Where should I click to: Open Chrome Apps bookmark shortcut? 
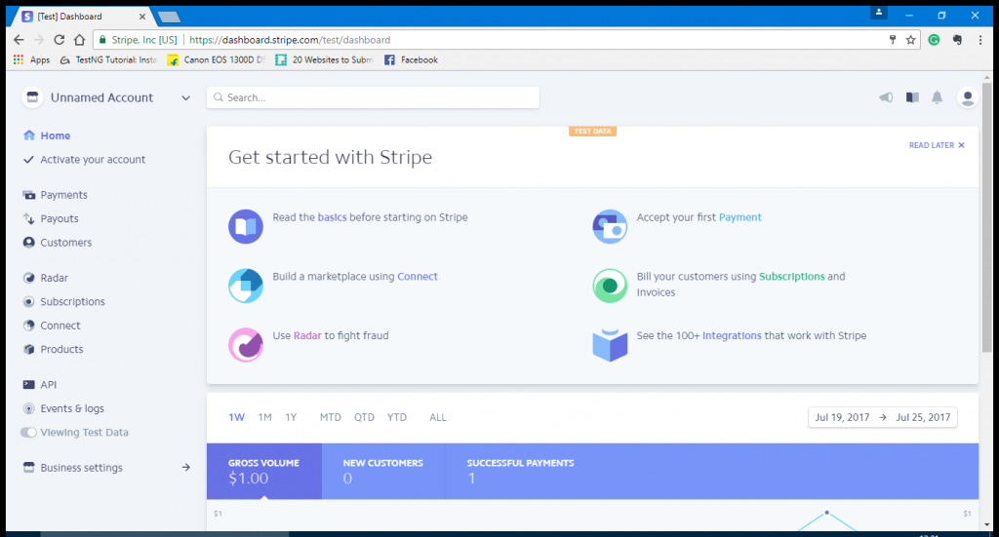(x=32, y=59)
